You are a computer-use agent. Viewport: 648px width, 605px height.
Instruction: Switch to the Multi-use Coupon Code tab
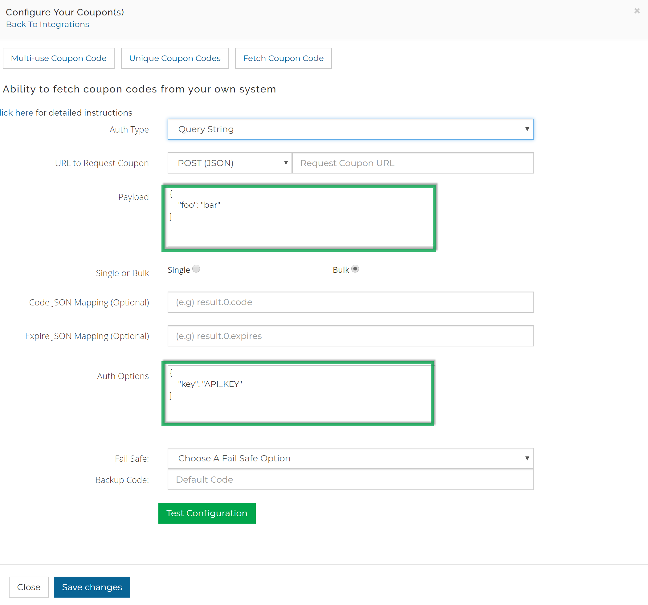[59, 58]
